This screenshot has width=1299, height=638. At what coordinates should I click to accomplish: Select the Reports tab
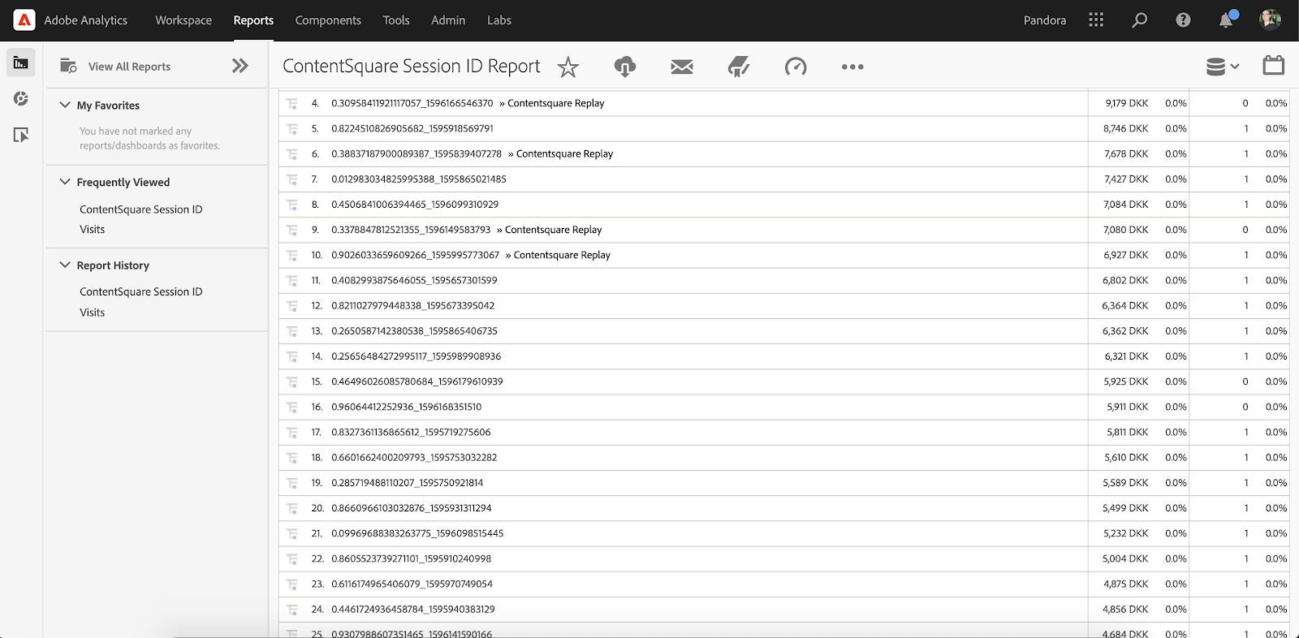click(253, 20)
